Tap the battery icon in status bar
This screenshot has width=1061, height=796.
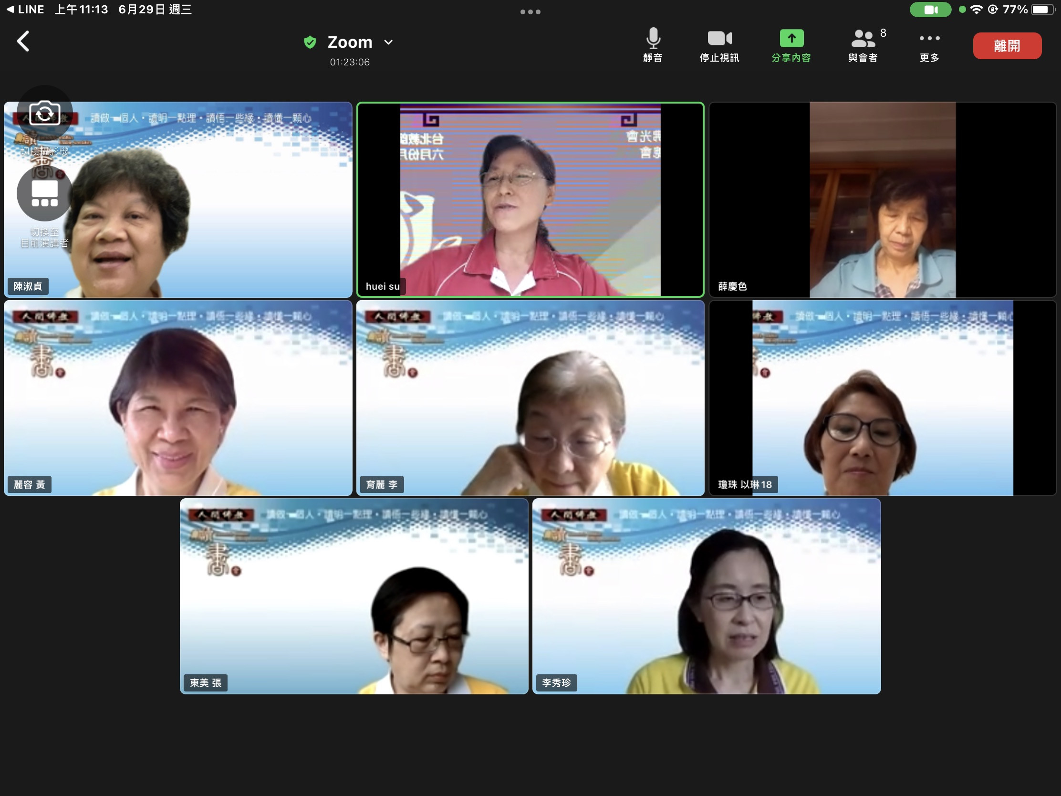(1042, 10)
